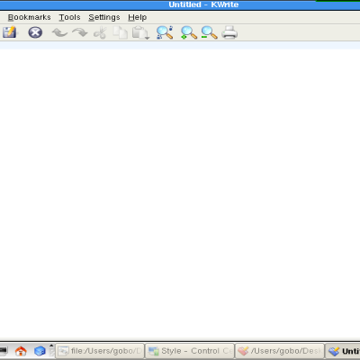Screen dimensions: 360x360
Task: Open the Settings menu
Action: (x=104, y=17)
